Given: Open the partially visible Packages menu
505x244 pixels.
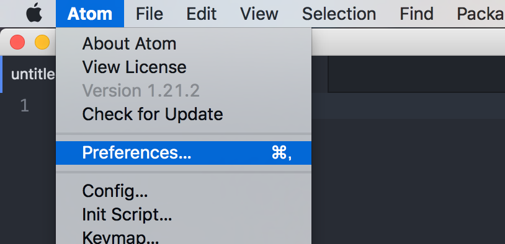Looking at the screenshot, I should 481,14.
